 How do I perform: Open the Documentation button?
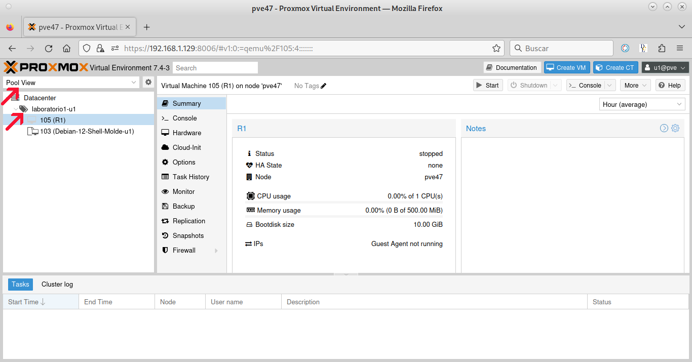[x=512, y=67]
